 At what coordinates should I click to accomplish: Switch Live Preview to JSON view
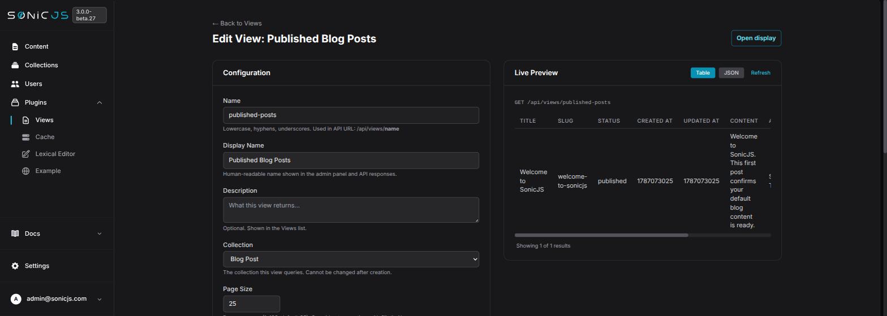[731, 73]
